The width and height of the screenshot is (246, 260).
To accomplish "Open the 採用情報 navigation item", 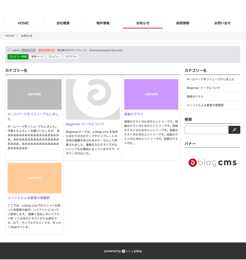I will click(x=183, y=23).
